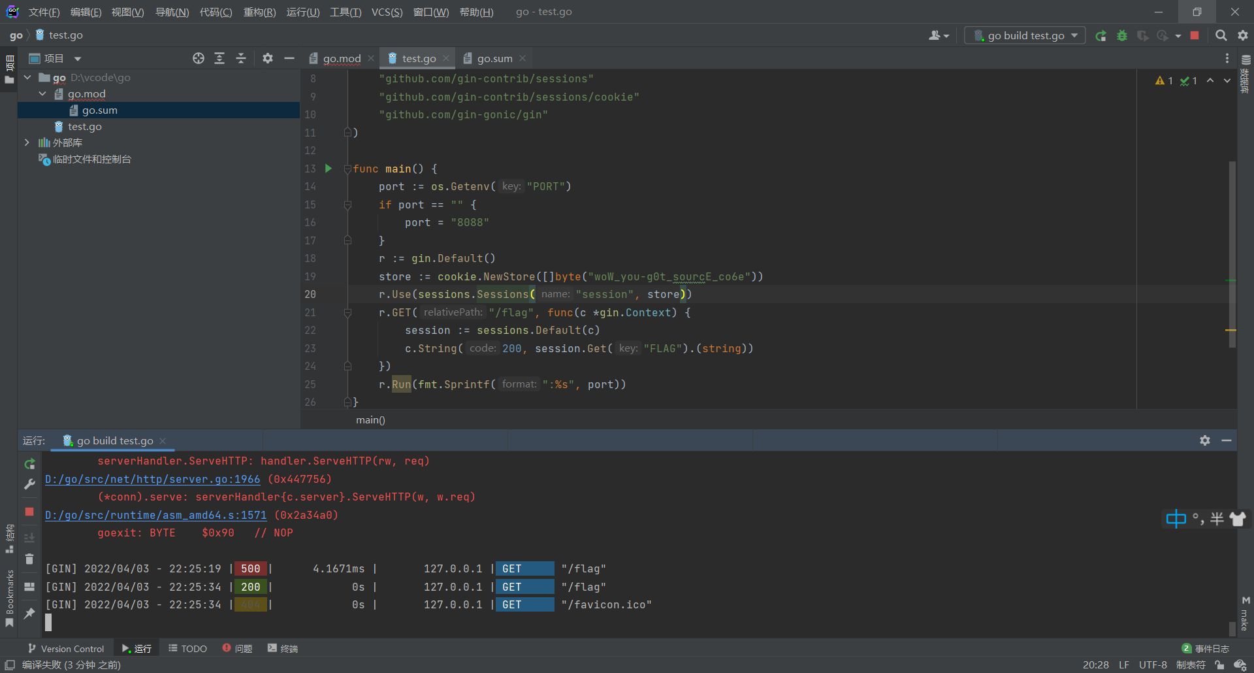Image resolution: width=1254 pixels, height=673 pixels.
Task: Collapse the go.mod tree node
Action: click(x=42, y=93)
